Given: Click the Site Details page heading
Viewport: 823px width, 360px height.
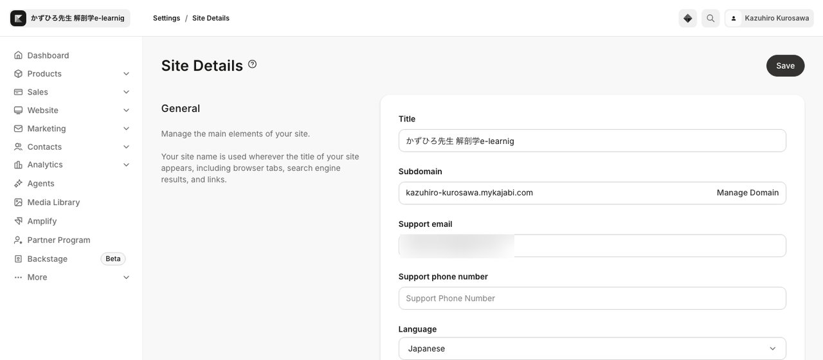Looking at the screenshot, I should (x=202, y=66).
